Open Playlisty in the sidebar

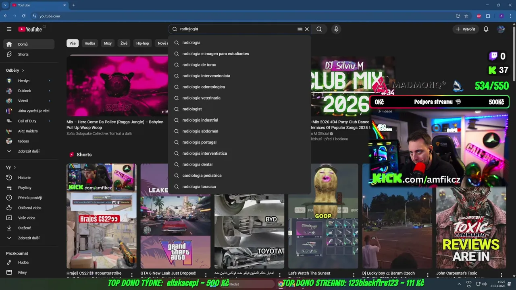tap(28, 188)
